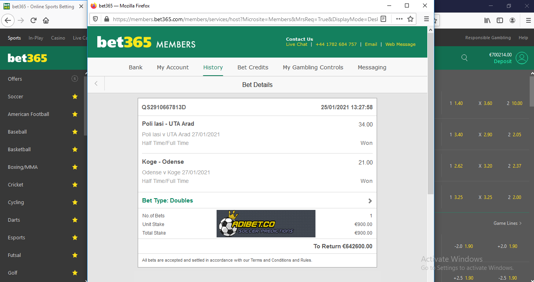Click the popup URL address field
Image resolution: width=534 pixels, height=282 pixels.
(x=245, y=19)
